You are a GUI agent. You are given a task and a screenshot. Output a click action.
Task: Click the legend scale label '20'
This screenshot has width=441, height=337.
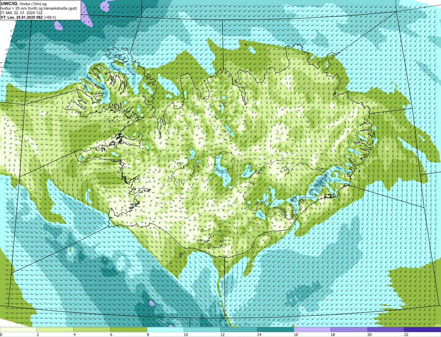coord(369,335)
